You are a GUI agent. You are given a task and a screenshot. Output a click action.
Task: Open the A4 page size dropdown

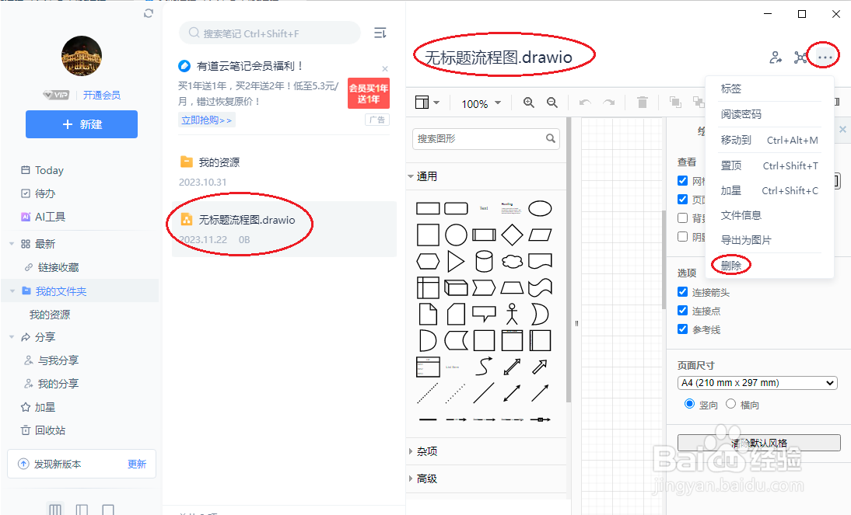tap(757, 383)
